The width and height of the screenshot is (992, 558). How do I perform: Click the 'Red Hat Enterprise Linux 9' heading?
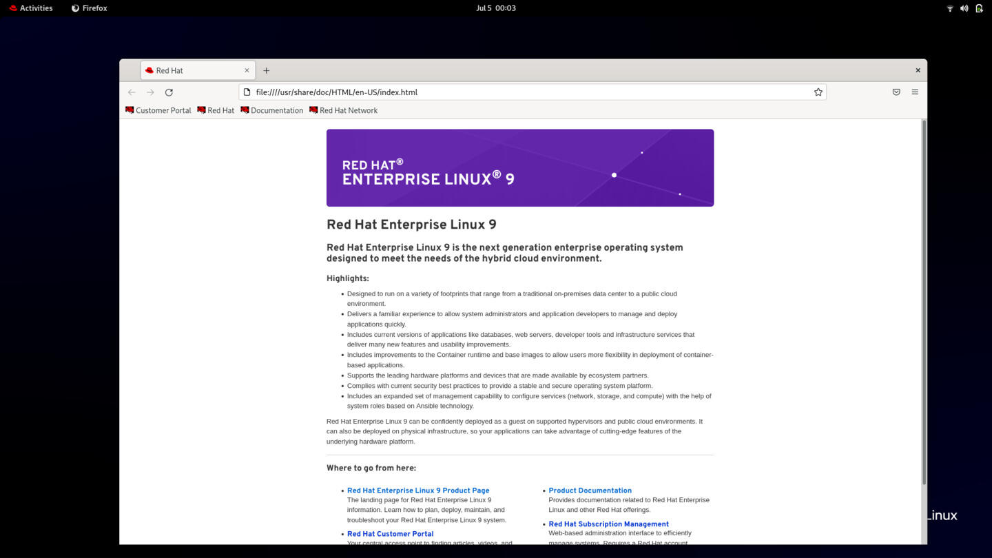[x=411, y=225]
